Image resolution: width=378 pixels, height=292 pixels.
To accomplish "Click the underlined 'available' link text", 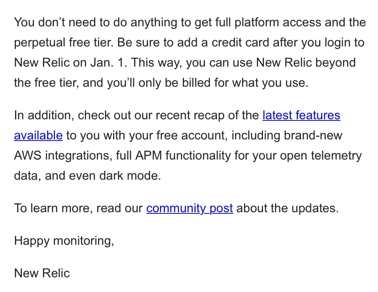I will pyautogui.click(x=38, y=135).
